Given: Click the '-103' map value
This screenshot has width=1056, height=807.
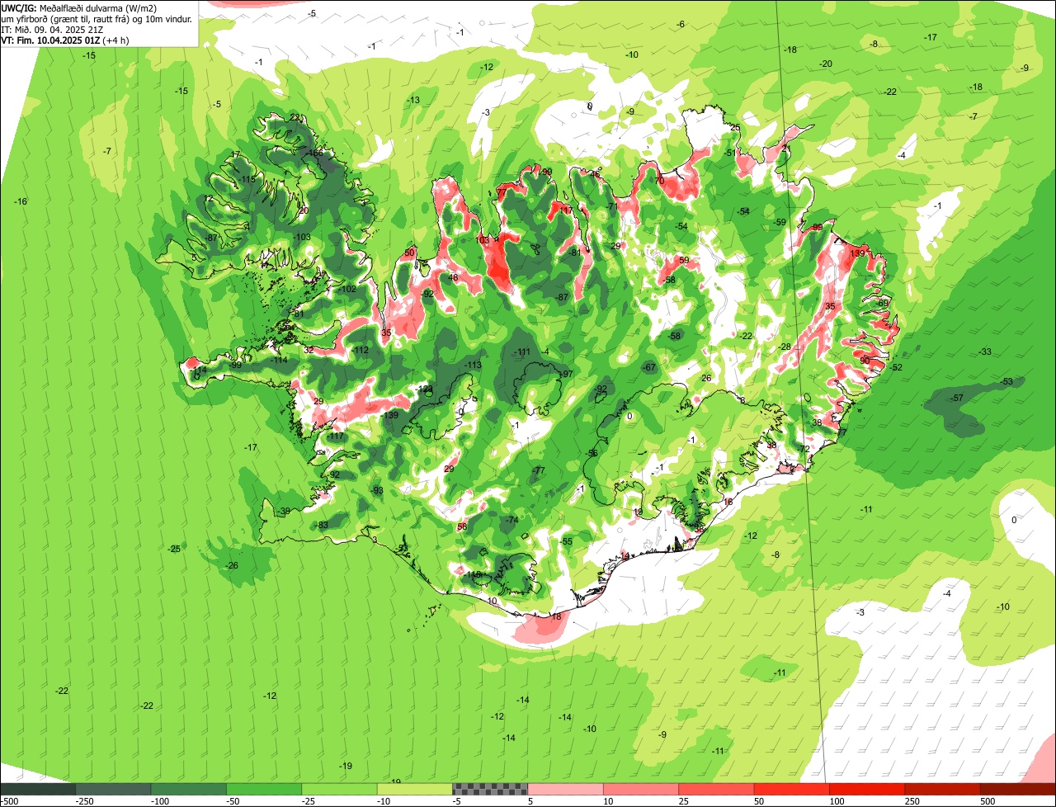Looking at the screenshot, I should pos(302,238).
